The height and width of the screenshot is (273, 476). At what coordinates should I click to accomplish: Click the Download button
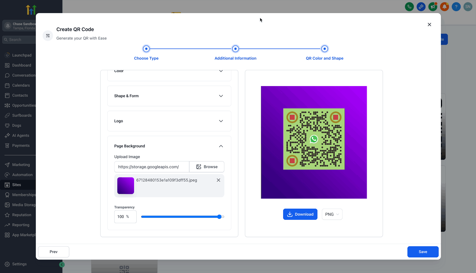coord(300,214)
